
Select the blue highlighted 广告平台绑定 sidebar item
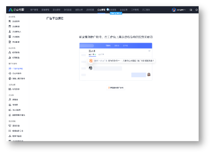click(16, 68)
